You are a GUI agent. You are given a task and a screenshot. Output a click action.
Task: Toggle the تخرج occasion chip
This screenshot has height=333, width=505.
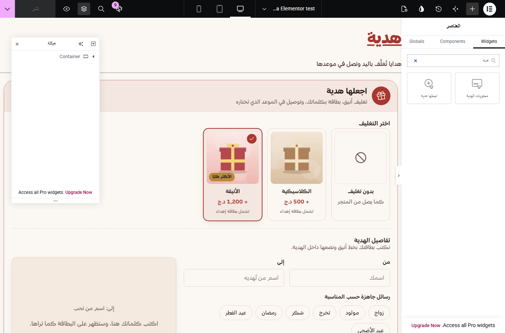point(325,313)
